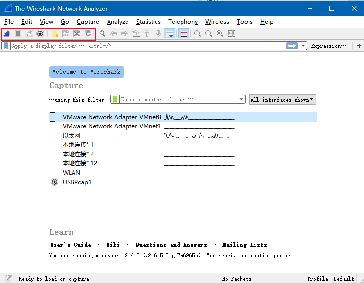Save this capture file icon
The width and height of the screenshot is (364, 283).
click(x=66, y=34)
